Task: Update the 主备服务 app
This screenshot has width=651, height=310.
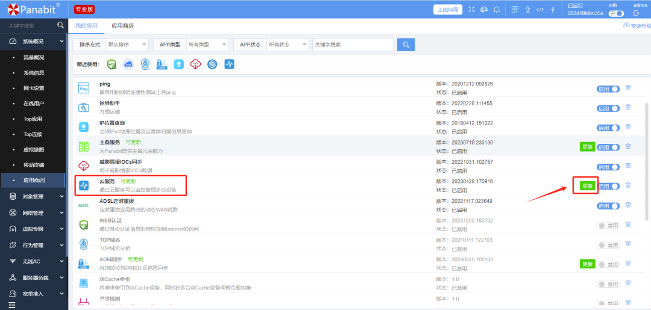Action: [x=588, y=146]
